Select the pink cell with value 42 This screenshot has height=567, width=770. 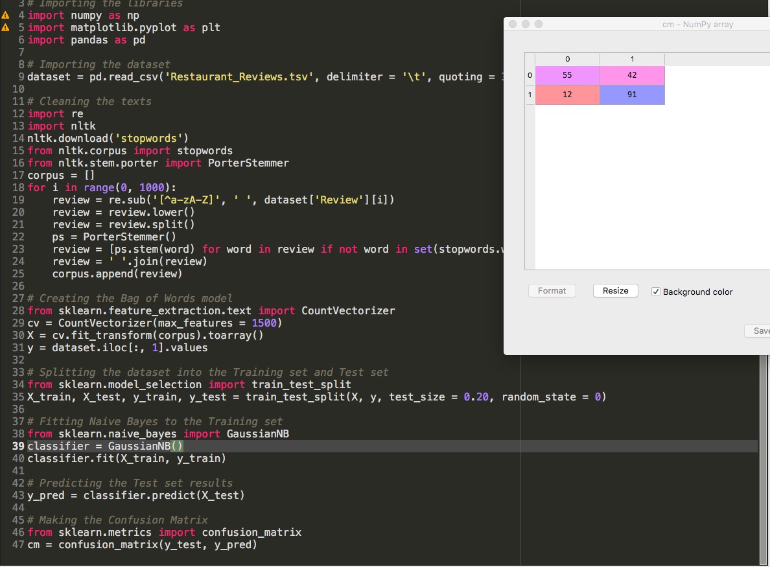tap(632, 75)
